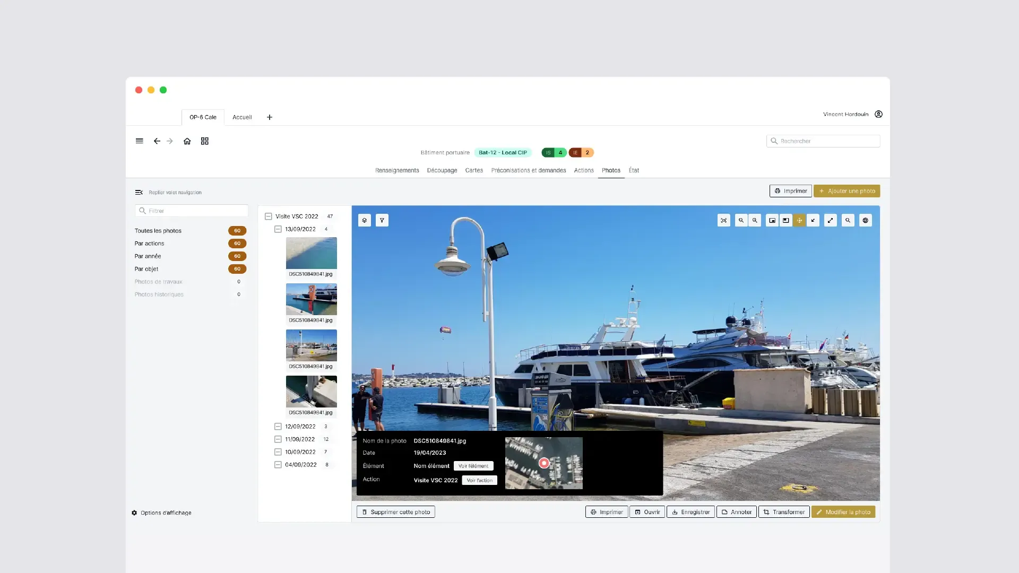Click the Ajouter une photo button
The width and height of the screenshot is (1019, 573).
click(x=847, y=191)
